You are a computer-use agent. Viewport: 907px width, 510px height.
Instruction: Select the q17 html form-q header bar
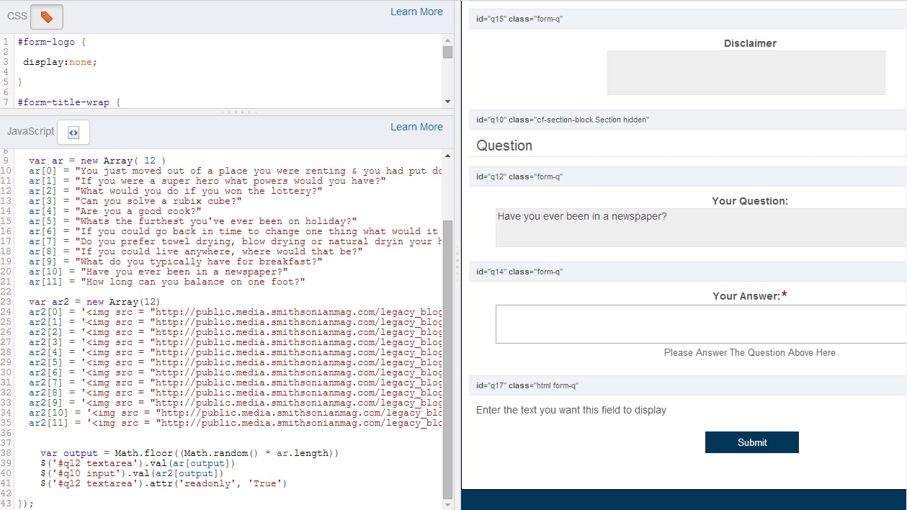687,386
